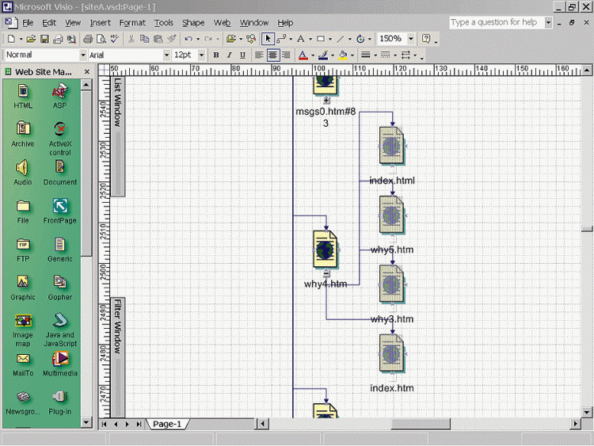This screenshot has height=446, width=594.
Task: Expand the Line Weight dropdown
Action: [x=375, y=55]
